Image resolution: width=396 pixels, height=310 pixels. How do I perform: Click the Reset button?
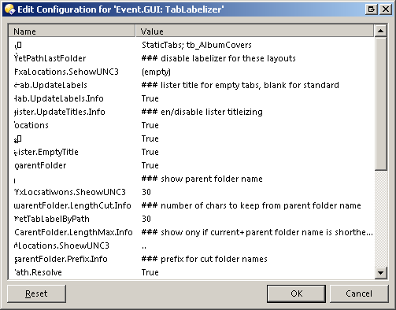click(x=36, y=293)
